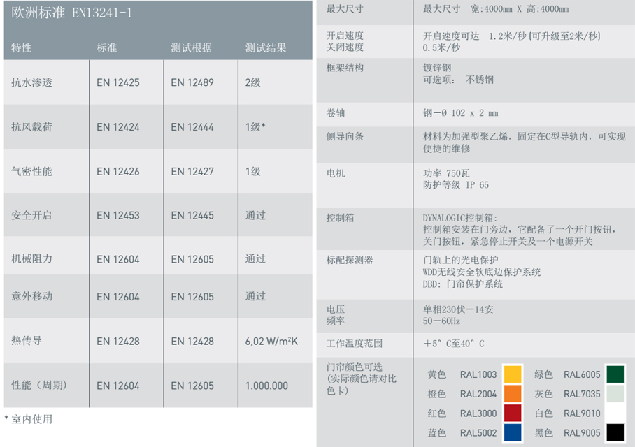Viewport: 635px width, 447px height.
Task: Click the '安全开启' row label
Action: click(31, 215)
